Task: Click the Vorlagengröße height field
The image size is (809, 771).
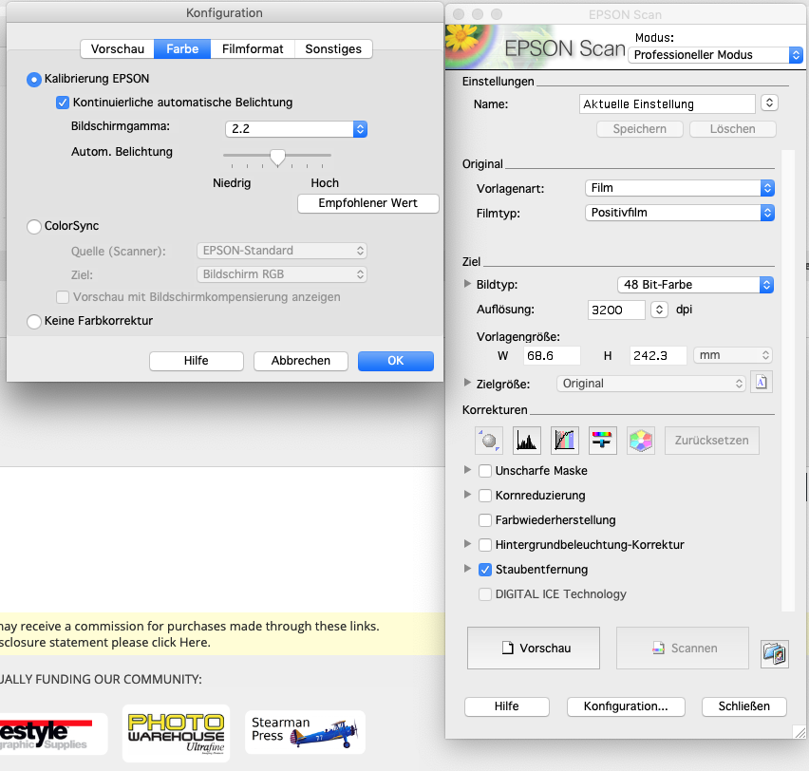Action: point(658,355)
